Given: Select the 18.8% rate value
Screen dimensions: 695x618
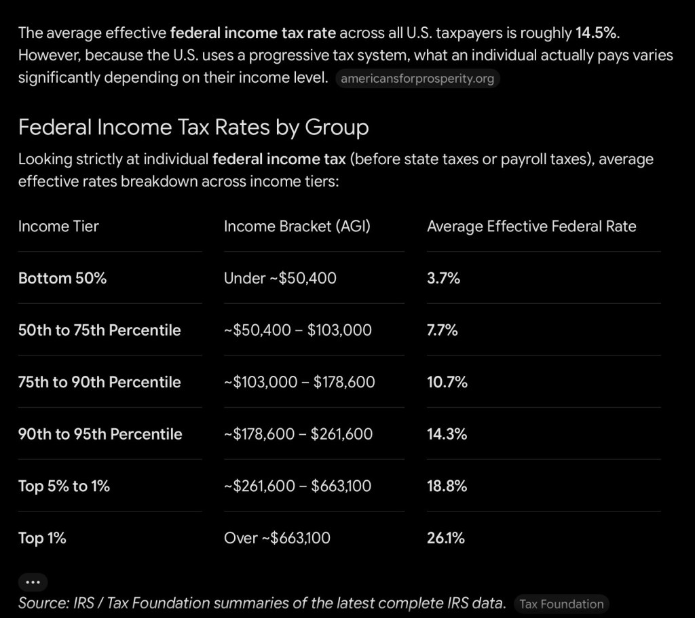Looking at the screenshot, I should pos(447,486).
